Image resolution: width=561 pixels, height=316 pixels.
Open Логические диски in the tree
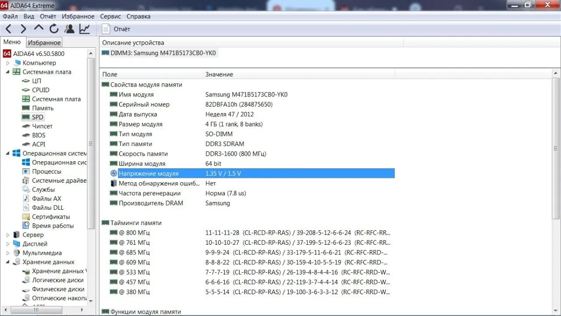pos(57,280)
